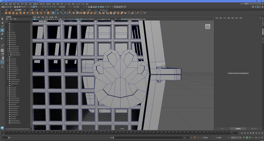Image resolution: width=264 pixels, height=141 pixels.
Task: Collapse the polySurface6 group
Action: point(8,51)
